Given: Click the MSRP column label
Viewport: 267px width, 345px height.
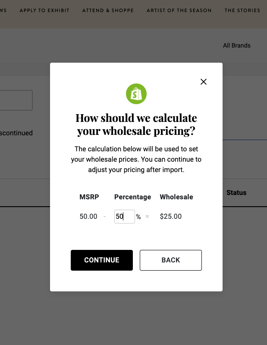Looking at the screenshot, I should (x=89, y=197).
